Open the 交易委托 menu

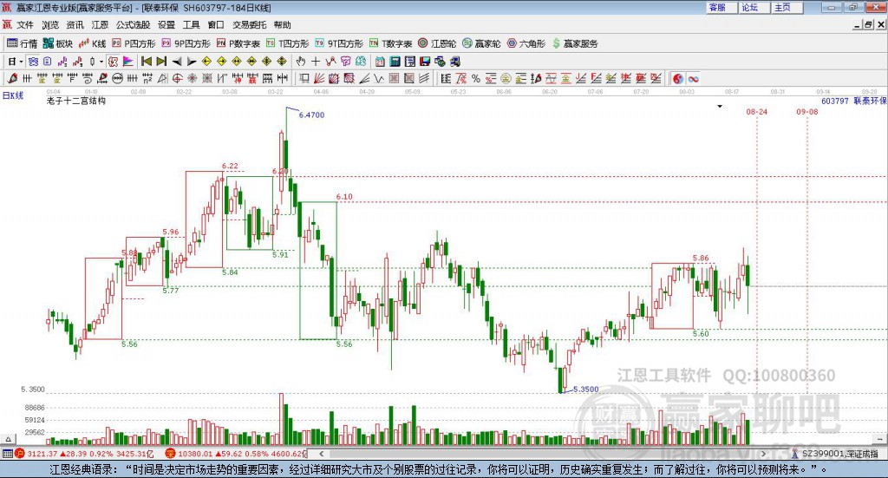click(x=249, y=25)
